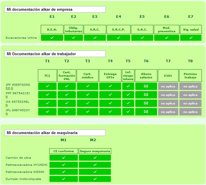Click R.E.A. checkmark for Excavaciones Urtine
This screenshot has height=185, width=206.
click(52, 38)
